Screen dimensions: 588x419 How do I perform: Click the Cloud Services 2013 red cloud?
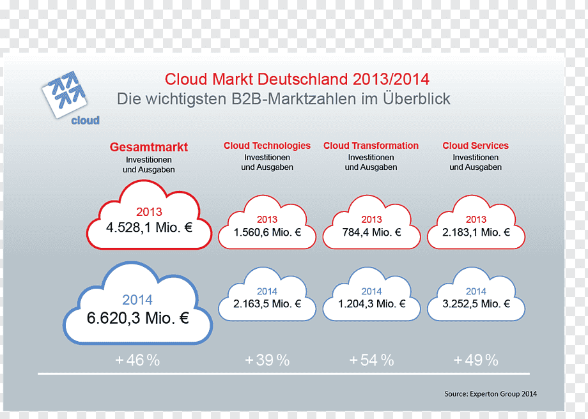click(476, 222)
